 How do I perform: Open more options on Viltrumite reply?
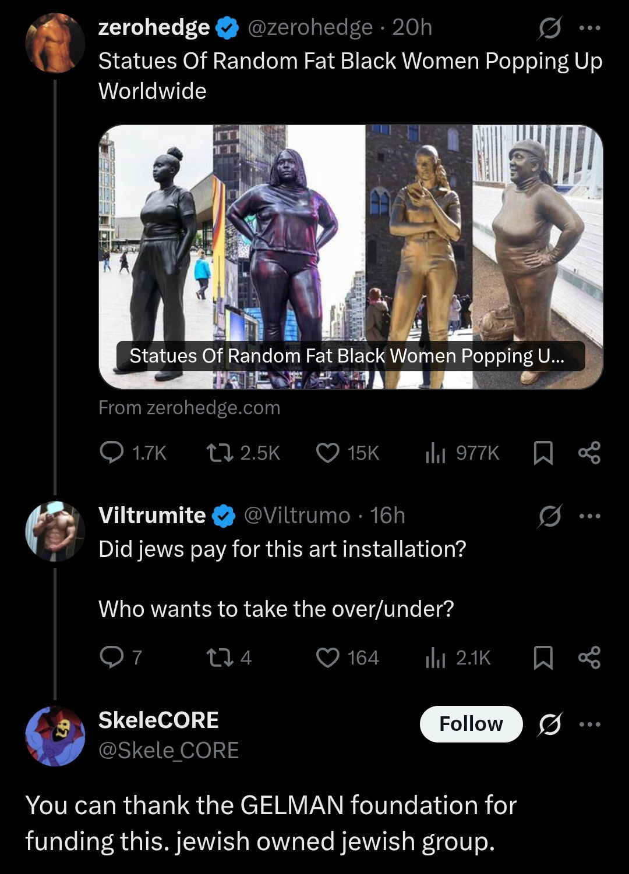pos(589,516)
